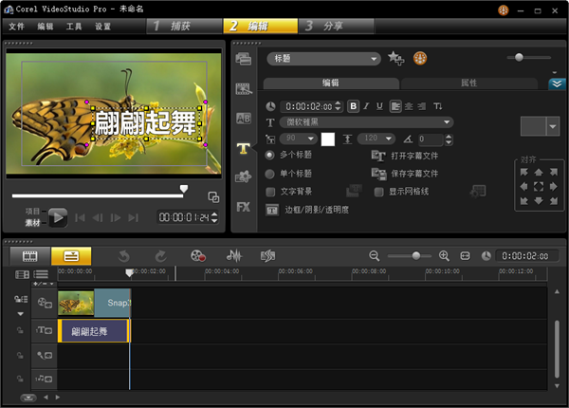Click the undo arrow in timeline toolbar
Viewport: 569px width, 408px height.
(x=123, y=255)
